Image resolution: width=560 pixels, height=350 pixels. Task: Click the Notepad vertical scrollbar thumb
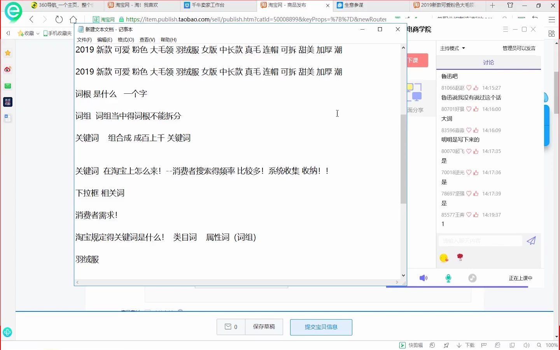click(x=403, y=159)
